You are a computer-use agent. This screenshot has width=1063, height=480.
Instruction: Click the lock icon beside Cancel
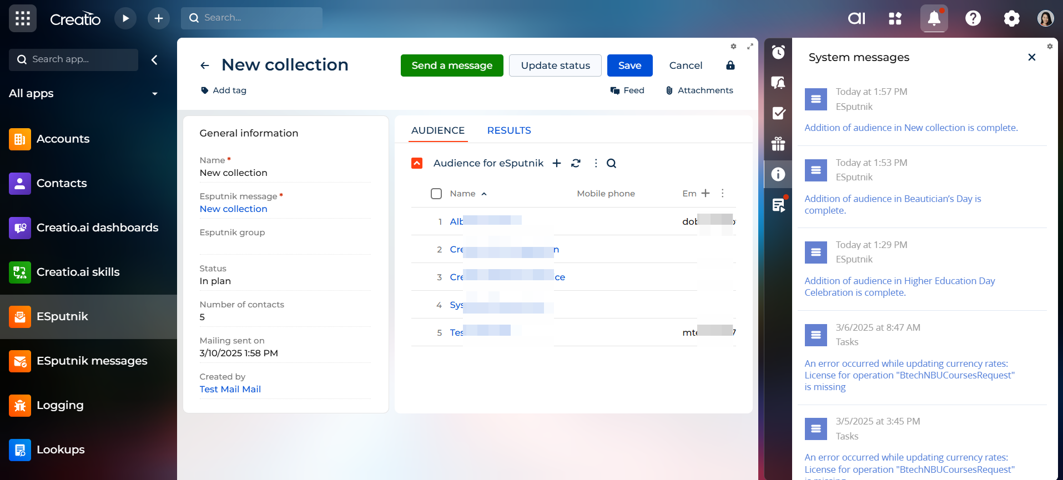pos(731,65)
